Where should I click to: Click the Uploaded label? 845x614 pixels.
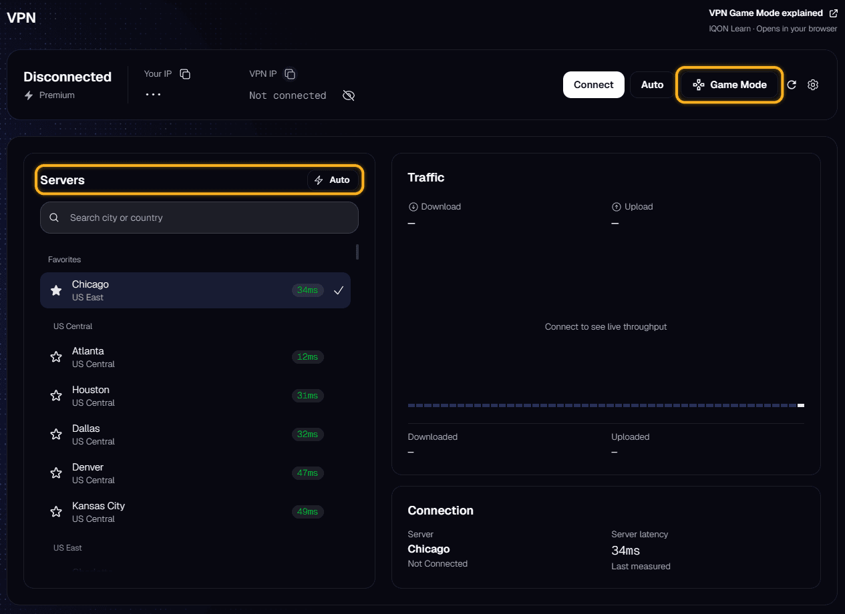pyautogui.click(x=631, y=437)
